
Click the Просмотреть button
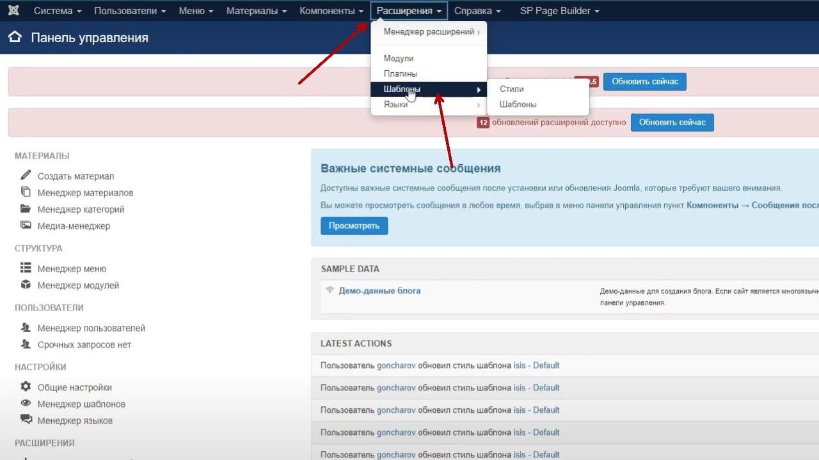(x=354, y=226)
